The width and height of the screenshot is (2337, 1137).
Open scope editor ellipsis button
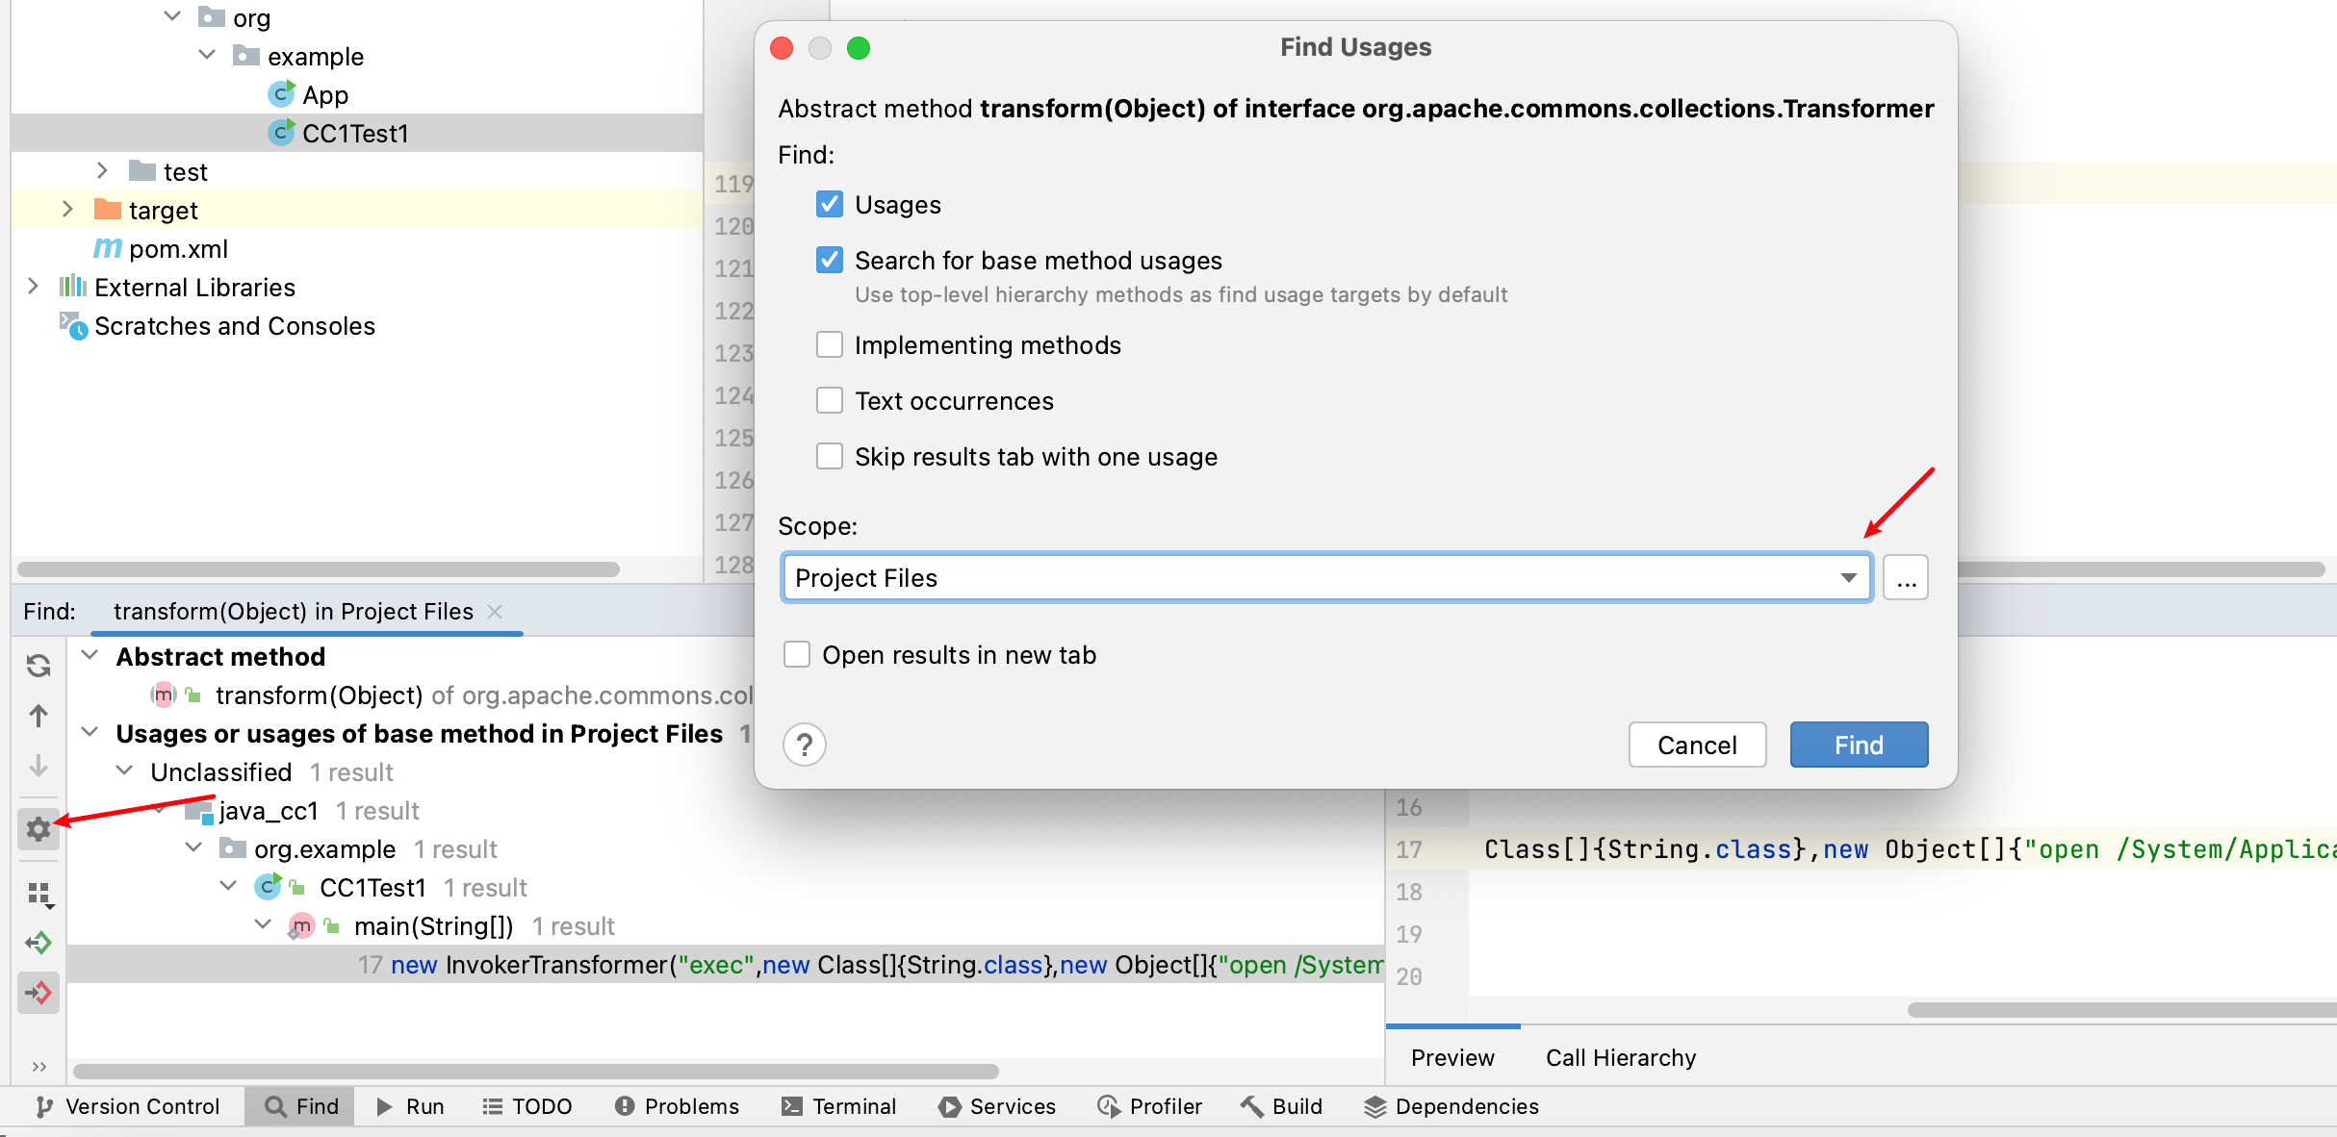click(x=1906, y=578)
